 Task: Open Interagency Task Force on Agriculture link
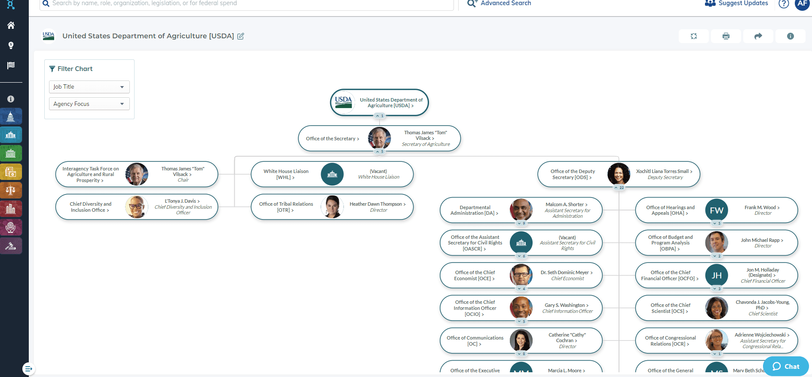(90, 174)
